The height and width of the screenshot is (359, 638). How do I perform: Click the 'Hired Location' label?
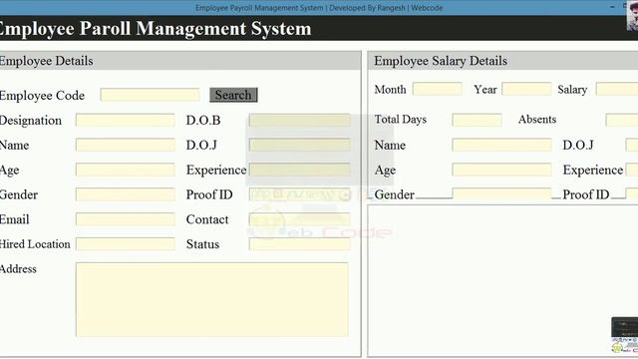click(35, 244)
